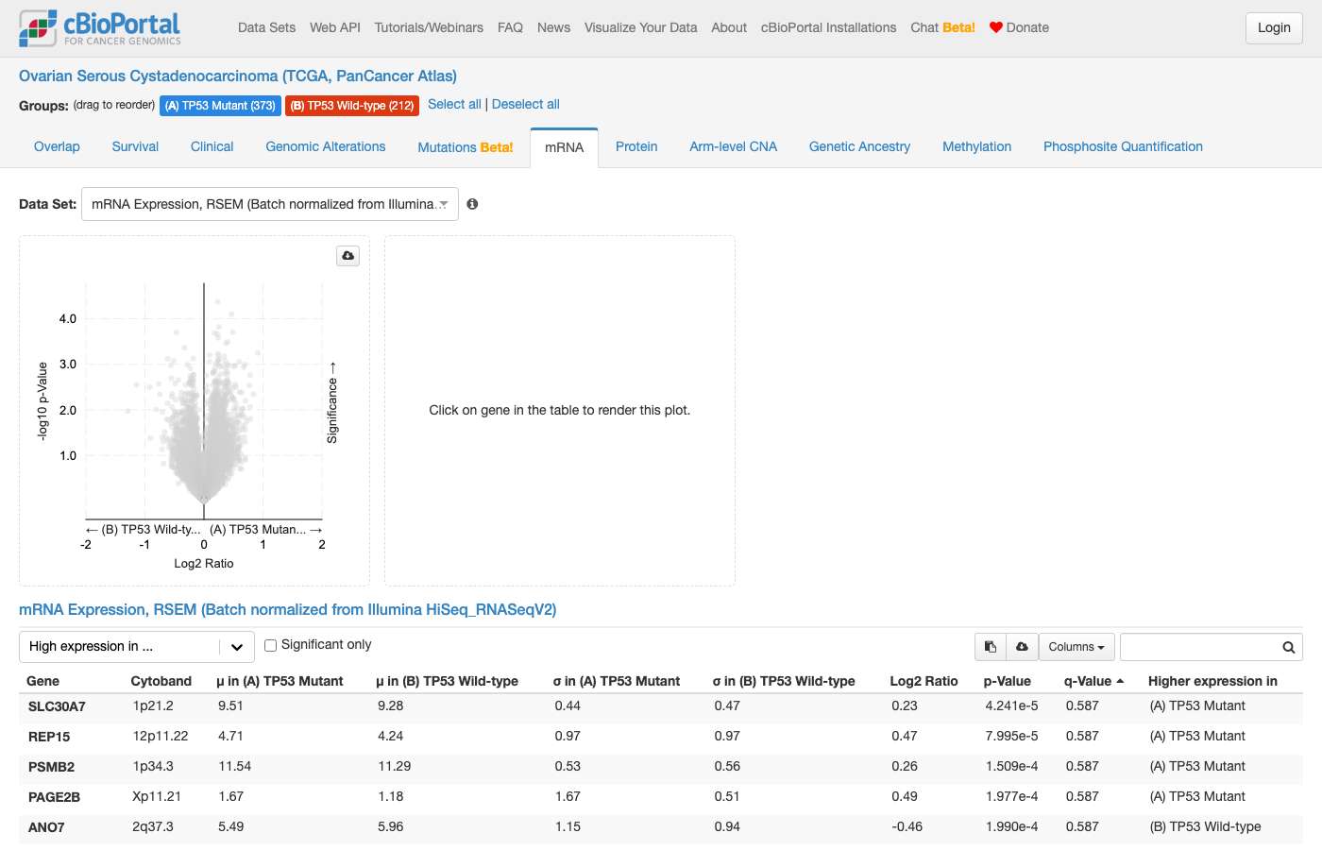
Task: Click Deselect all groups link
Action: [526, 104]
